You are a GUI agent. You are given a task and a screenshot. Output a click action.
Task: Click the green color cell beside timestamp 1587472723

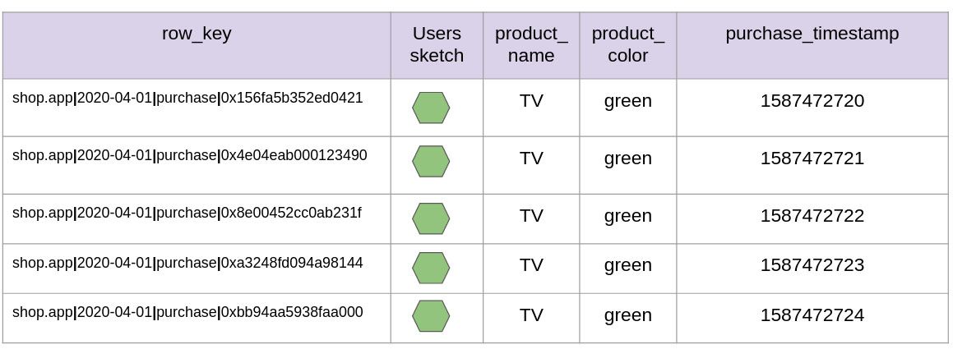pos(628,265)
